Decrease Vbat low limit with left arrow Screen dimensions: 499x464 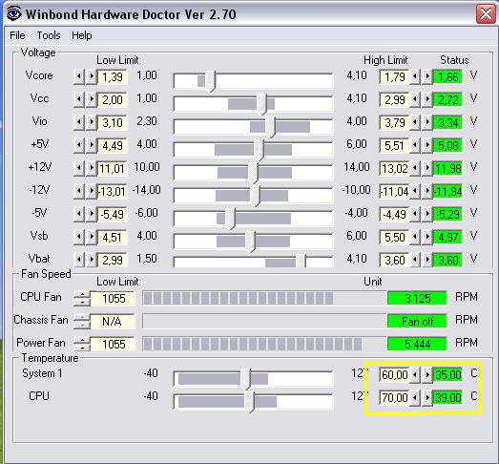point(78,261)
